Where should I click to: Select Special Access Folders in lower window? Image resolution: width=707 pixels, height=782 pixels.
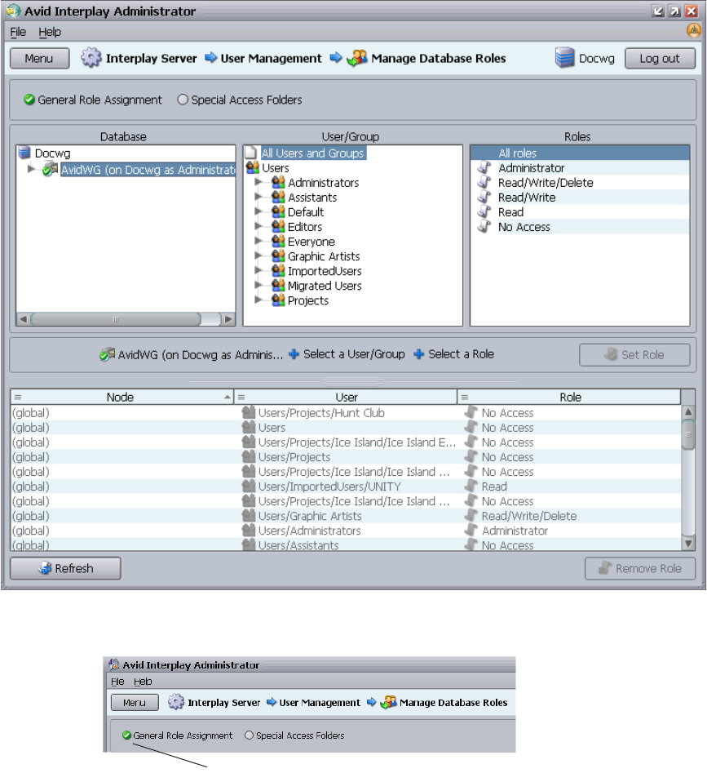click(x=294, y=735)
